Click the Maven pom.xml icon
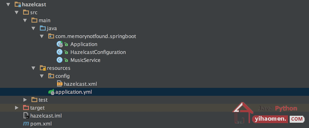 click(x=26, y=124)
